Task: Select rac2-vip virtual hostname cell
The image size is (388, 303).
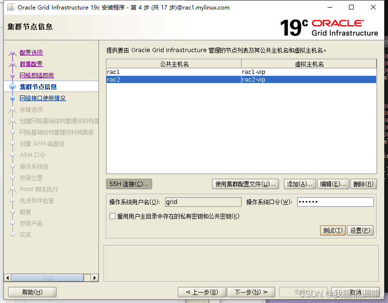Action: (x=309, y=80)
